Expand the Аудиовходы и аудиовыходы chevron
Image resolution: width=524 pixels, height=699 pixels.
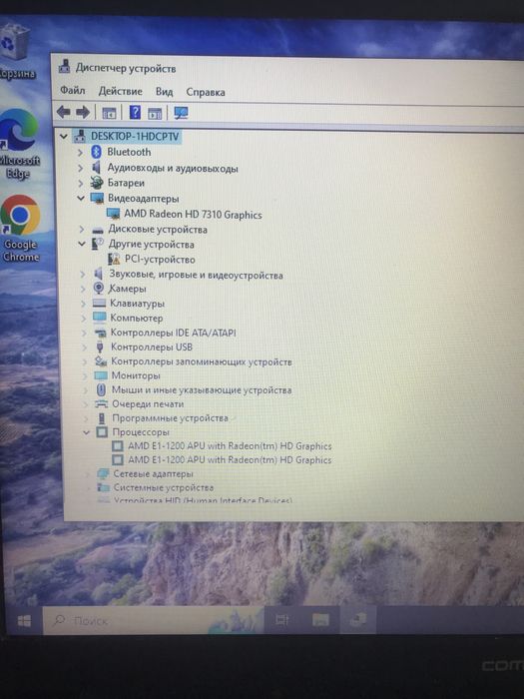pyautogui.click(x=80, y=168)
